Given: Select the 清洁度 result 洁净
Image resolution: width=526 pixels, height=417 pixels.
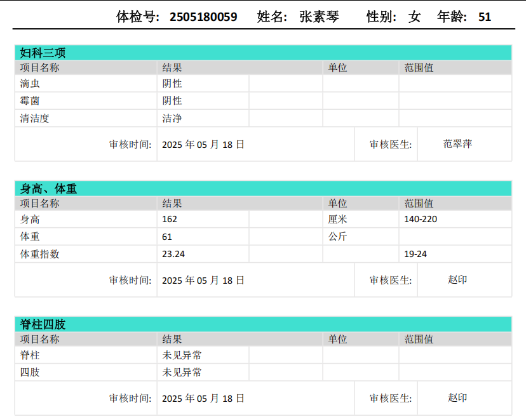Looking at the screenshot, I should [x=172, y=118].
